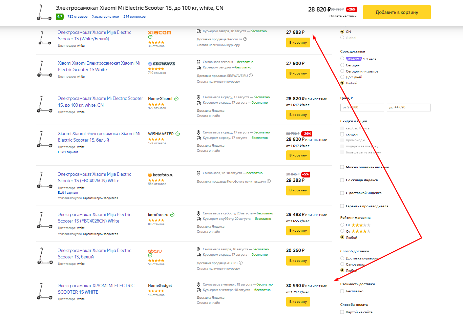Image resolution: width=463 pixels, height=316 pixels.
Task: Add WISHMASTER offer to cart
Action: pos(298,155)
